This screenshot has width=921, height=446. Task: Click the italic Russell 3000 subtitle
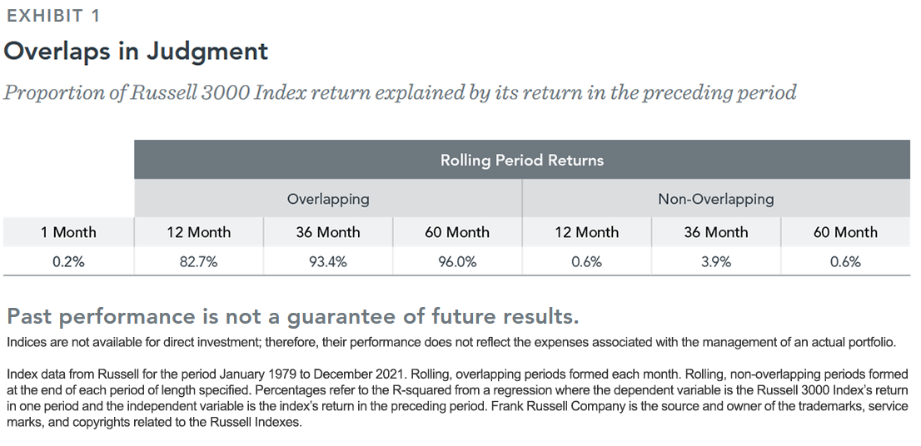[x=400, y=92]
